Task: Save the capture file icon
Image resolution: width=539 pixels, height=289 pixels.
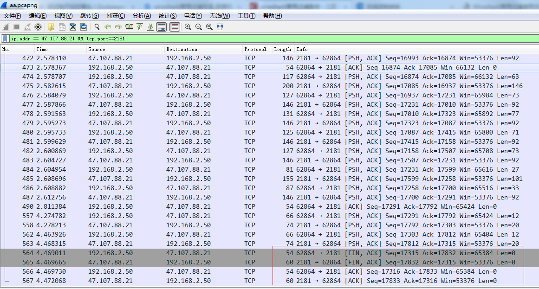Action: pyautogui.click(x=62, y=27)
